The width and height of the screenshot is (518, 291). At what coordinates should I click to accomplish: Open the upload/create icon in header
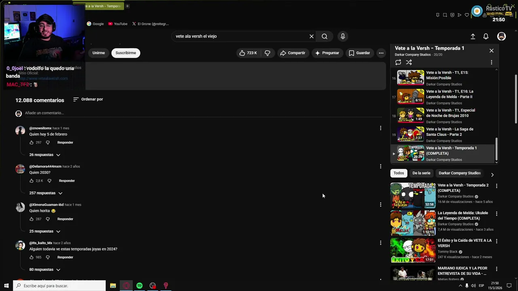(473, 36)
